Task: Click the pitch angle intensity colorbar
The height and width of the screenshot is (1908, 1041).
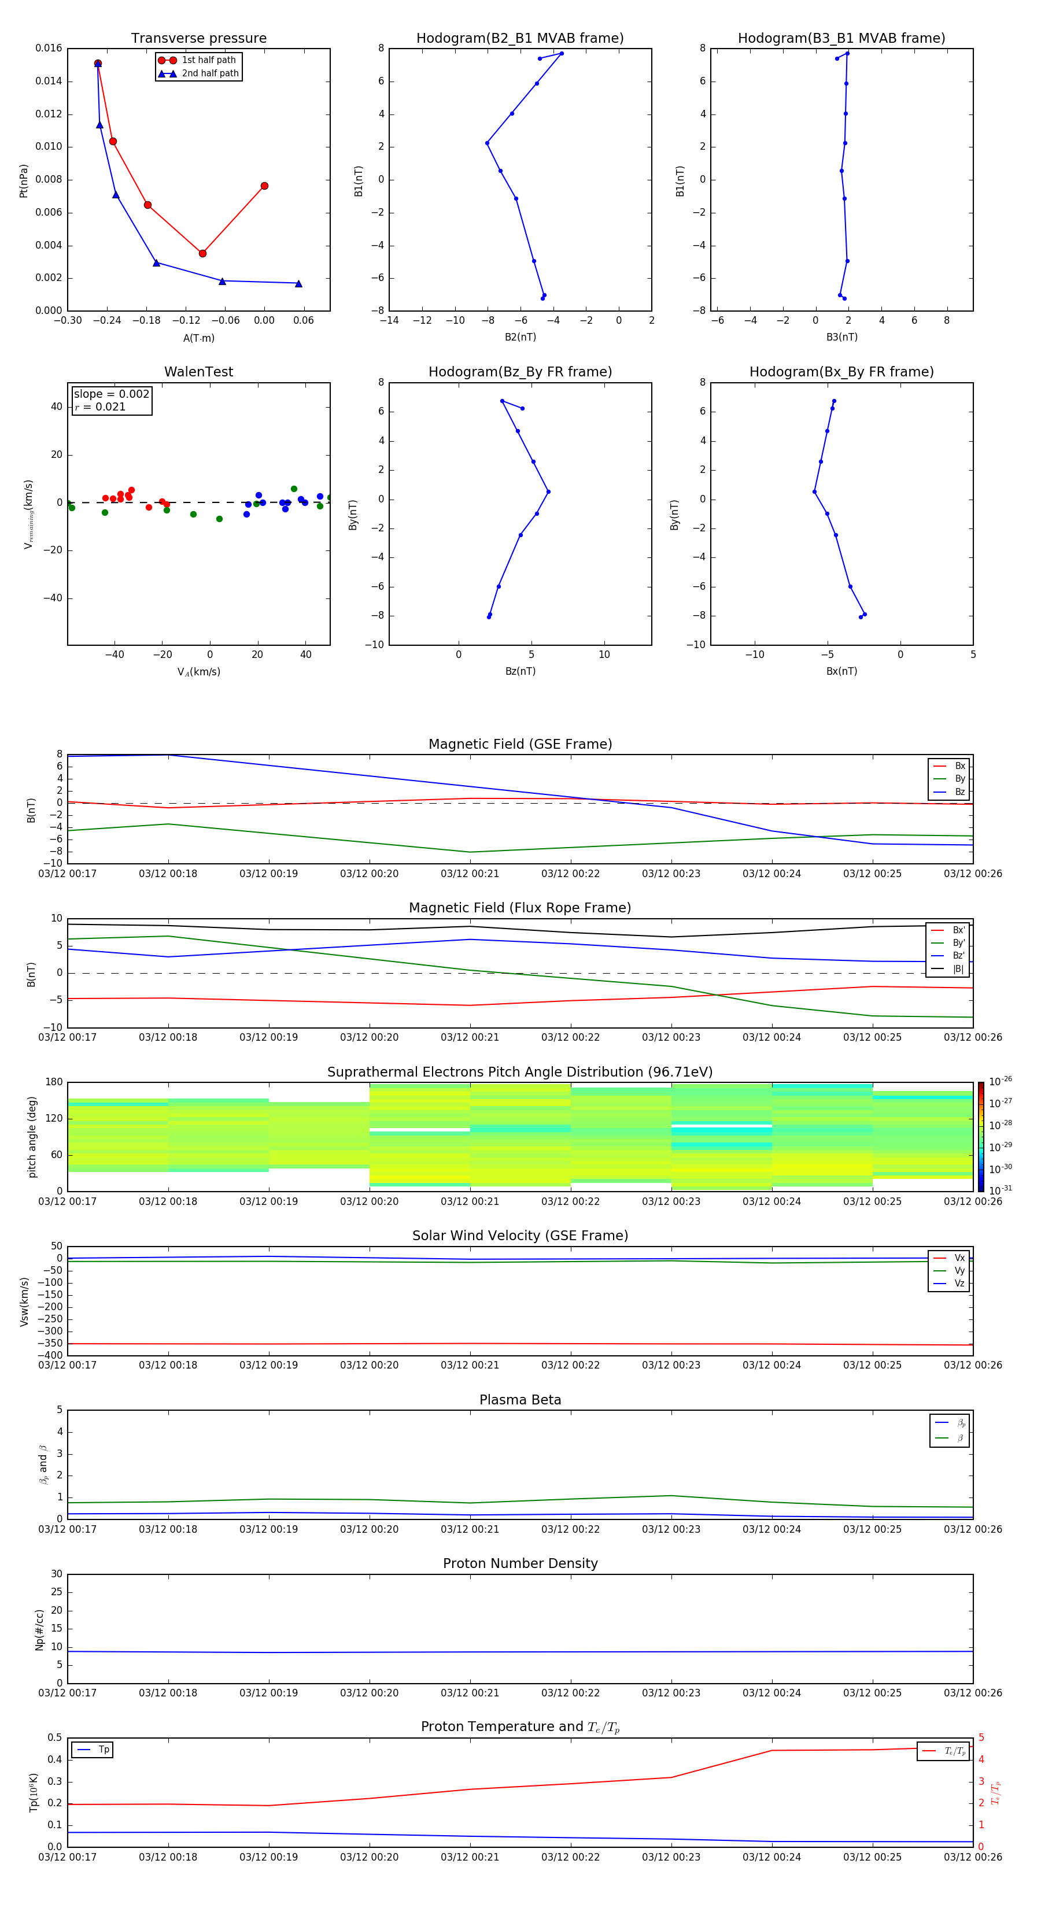Action: tap(981, 1137)
